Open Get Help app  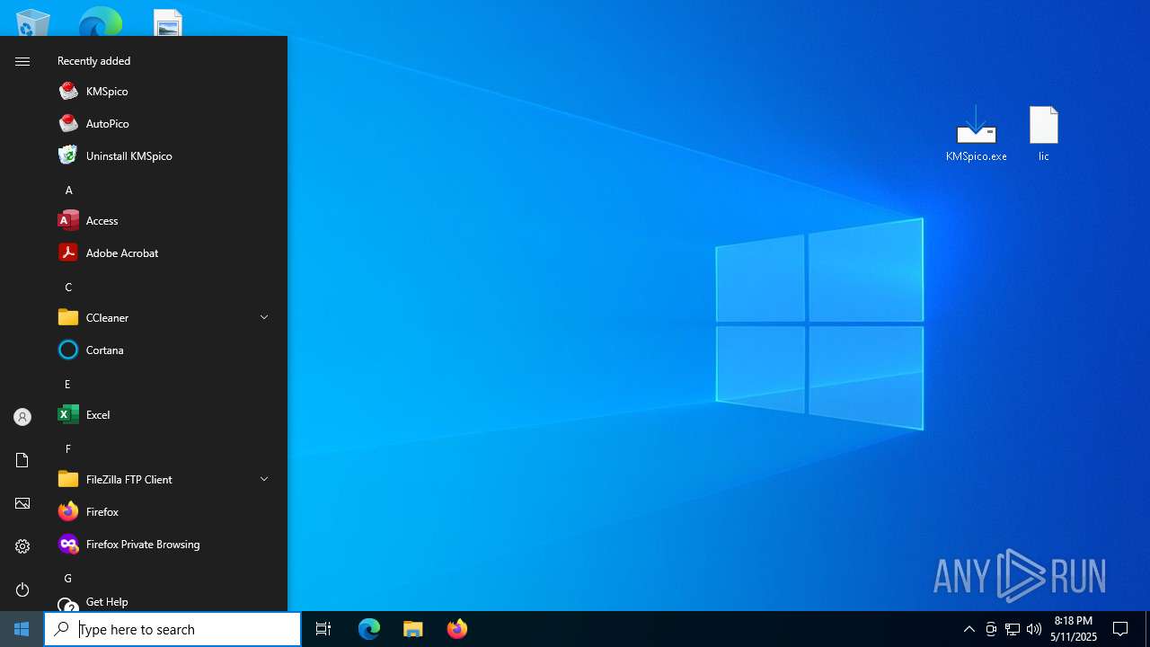tap(164, 602)
